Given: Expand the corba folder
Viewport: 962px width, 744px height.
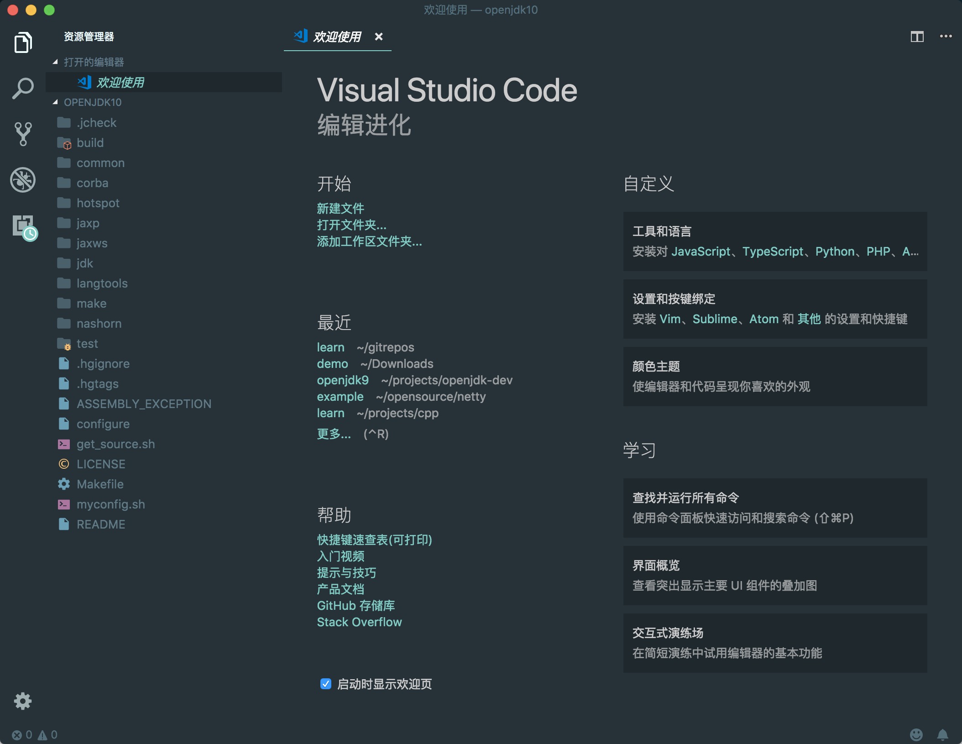Looking at the screenshot, I should [x=163, y=183].
